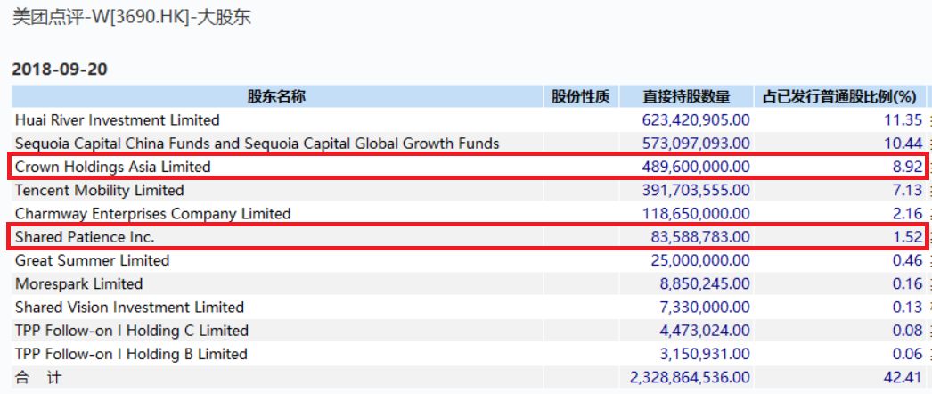Image resolution: width=932 pixels, height=394 pixels.
Task: Click TPP Follow-on I Holding C Limited
Action: (x=131, y=331)
